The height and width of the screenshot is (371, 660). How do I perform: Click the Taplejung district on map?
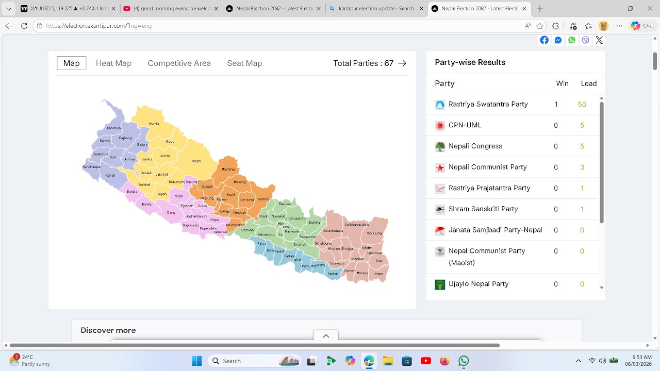pos(374,233)
